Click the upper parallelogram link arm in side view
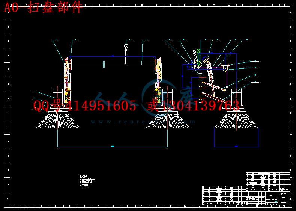The width and height of the screenshot is (296, 211). (214, 86)
